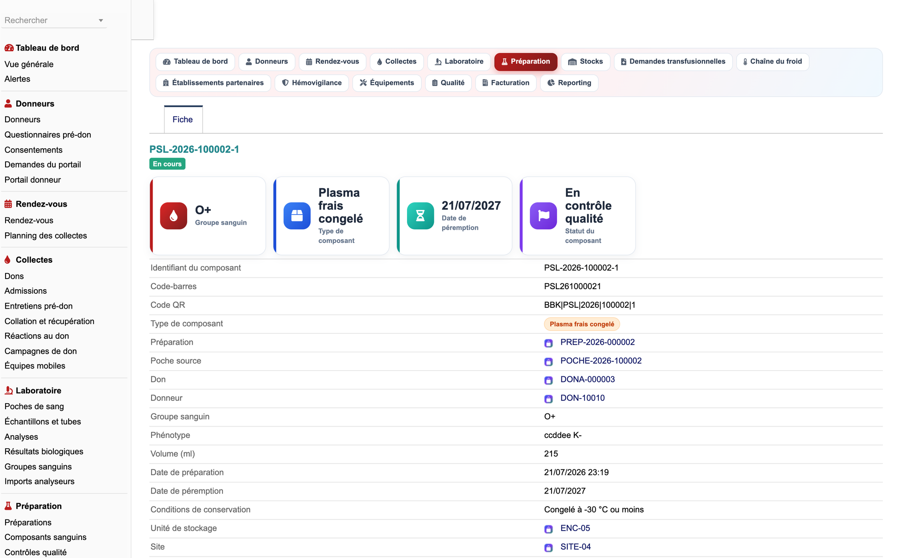This screenshot has width=902, height=558.
Task: Click the icon beside SITE-04
Action: pos(548,547)
